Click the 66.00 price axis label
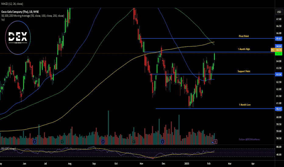The height and width of the screenshot is (167, 284). pos(279,33)
